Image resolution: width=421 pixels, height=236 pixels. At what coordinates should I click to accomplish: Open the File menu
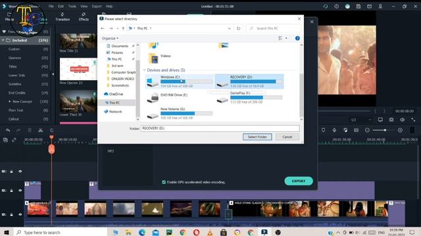click(x=51, y=6)
